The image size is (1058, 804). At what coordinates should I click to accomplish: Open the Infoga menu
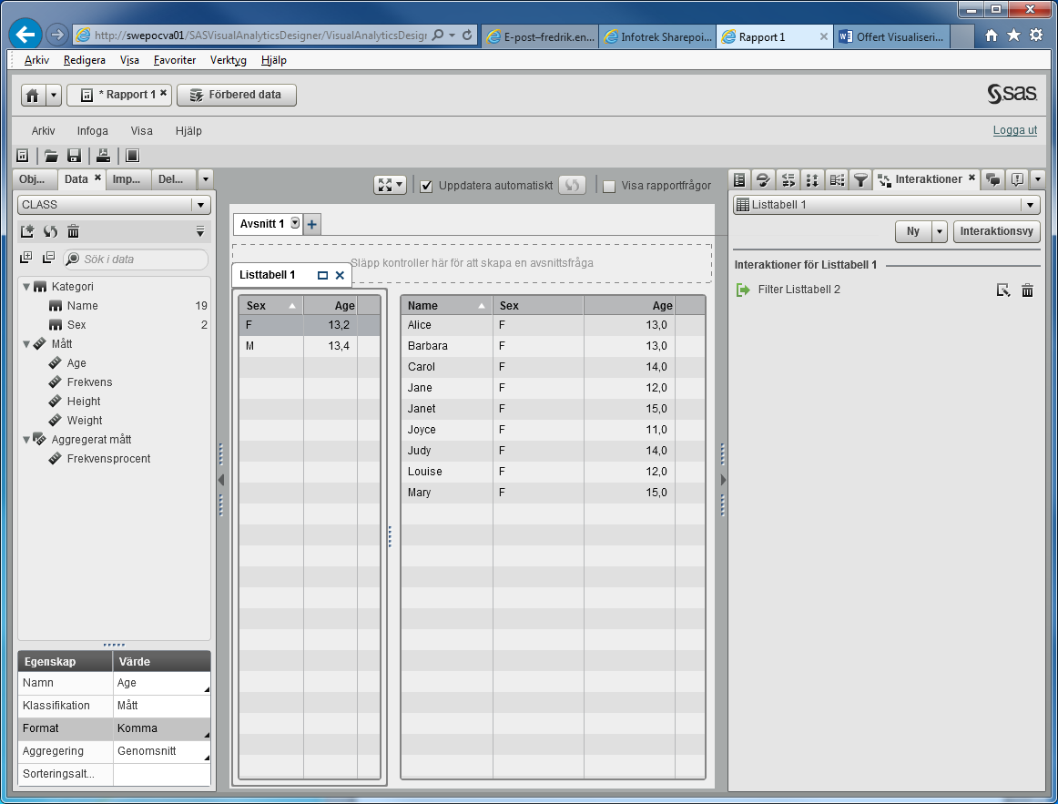[x=92, y=130]
